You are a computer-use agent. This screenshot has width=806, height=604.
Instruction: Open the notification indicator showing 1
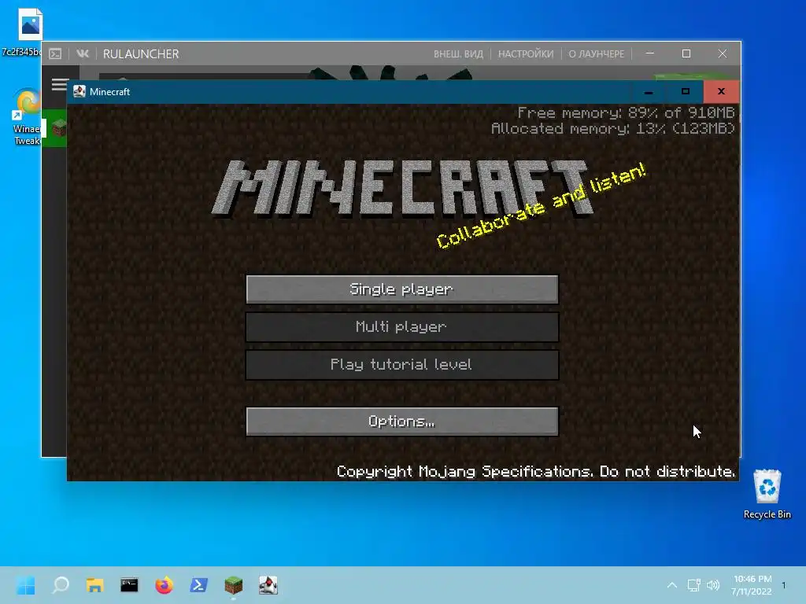coord(784,585)
